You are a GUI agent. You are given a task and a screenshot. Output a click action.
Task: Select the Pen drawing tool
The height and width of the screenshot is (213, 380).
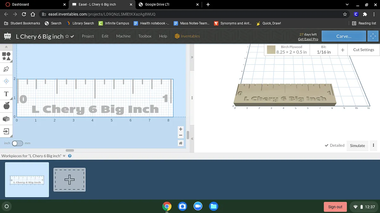(x=6, y=69)
